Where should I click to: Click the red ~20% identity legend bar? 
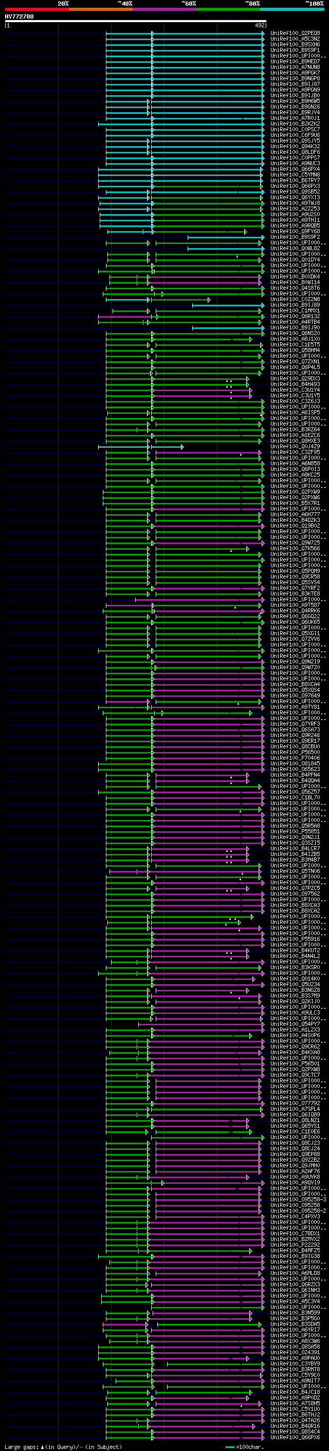coord(36,9)
